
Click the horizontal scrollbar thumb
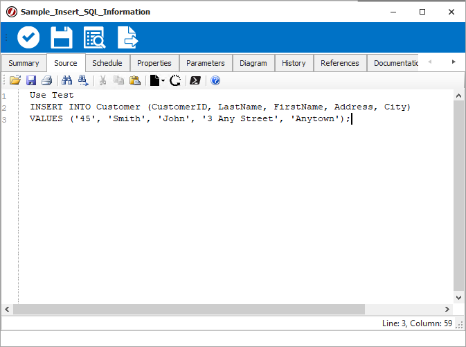(x=189, y=309)
